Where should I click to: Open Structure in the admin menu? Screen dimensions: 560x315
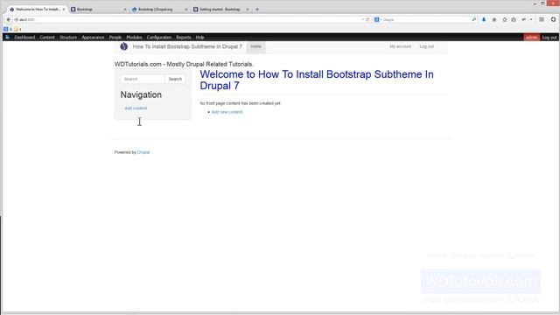tap(68, 37)
